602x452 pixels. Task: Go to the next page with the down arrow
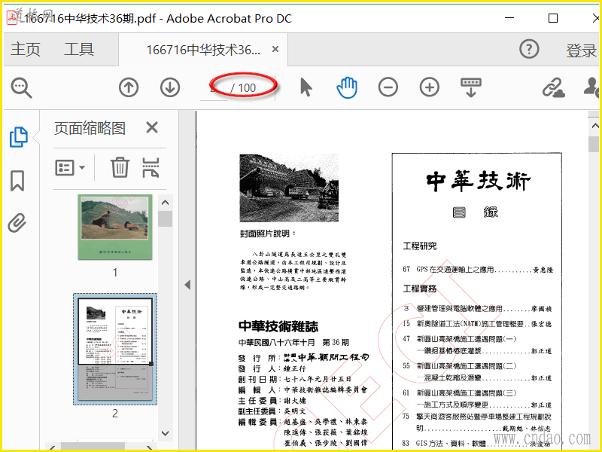[170, 87]
